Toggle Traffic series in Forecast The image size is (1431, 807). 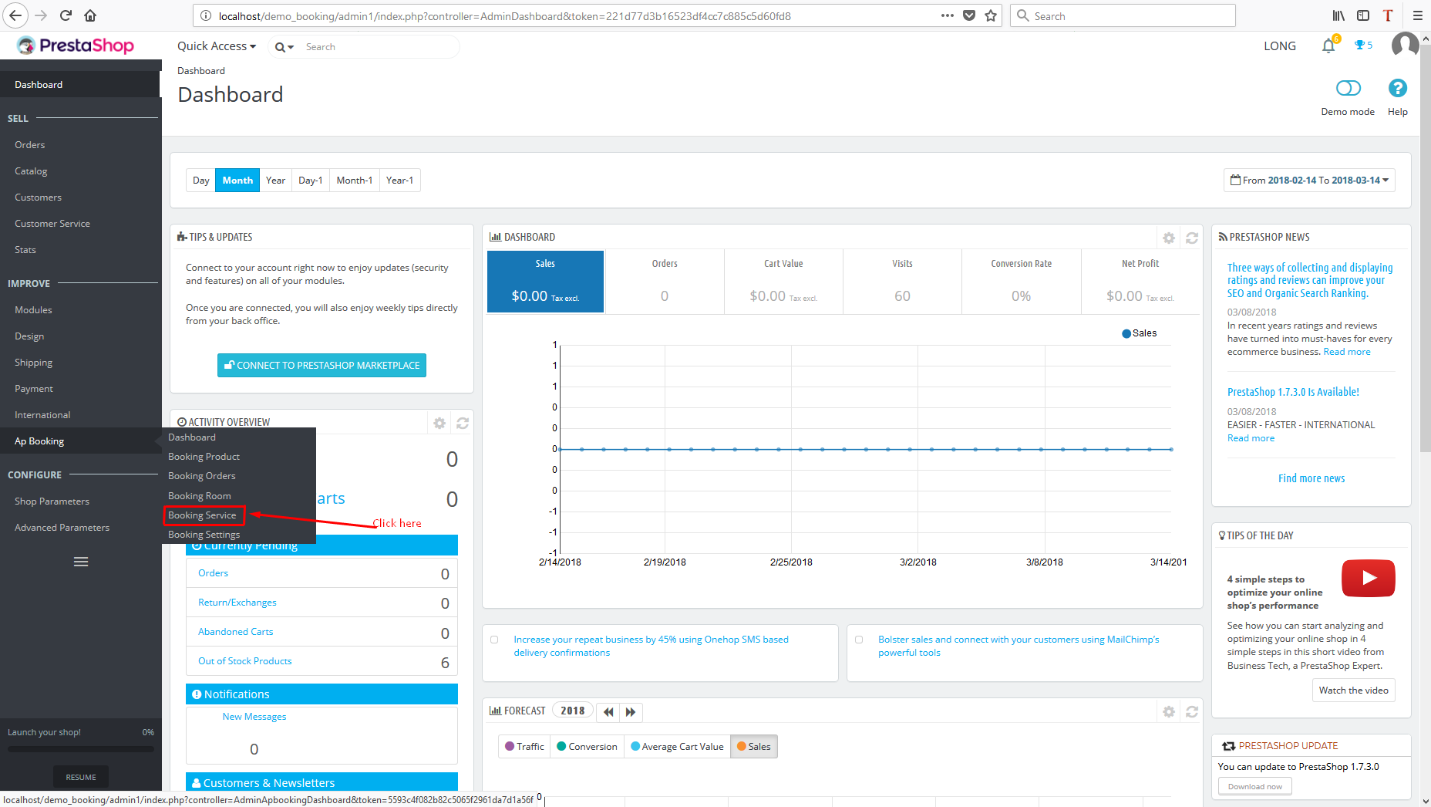pos(525,746)
